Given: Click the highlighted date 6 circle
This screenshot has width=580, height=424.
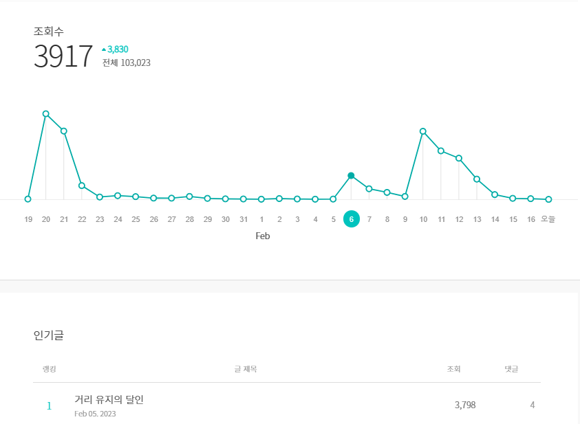Looking at the screenshot, I should click(x=351, y=219).
